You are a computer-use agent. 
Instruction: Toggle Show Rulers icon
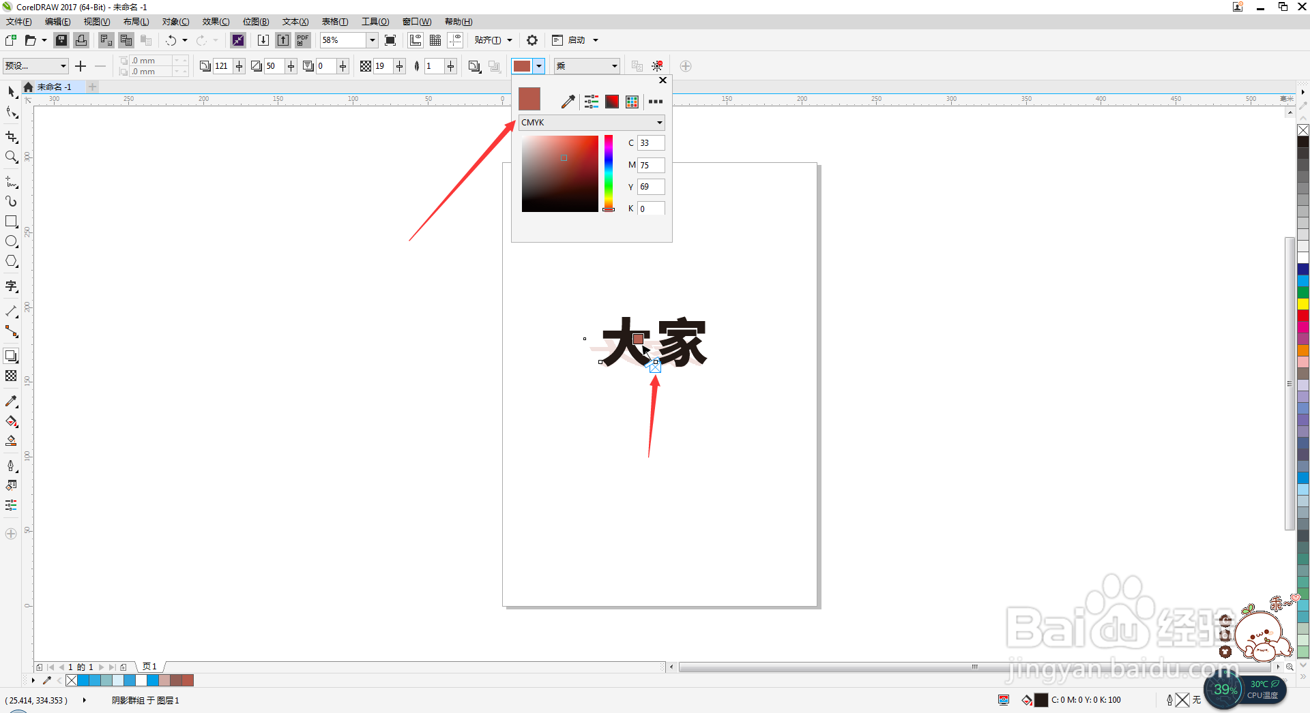pos(416,40)
